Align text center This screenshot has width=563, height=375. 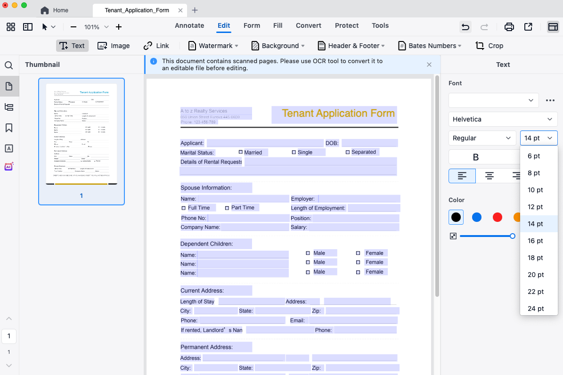tap(490, 176)
